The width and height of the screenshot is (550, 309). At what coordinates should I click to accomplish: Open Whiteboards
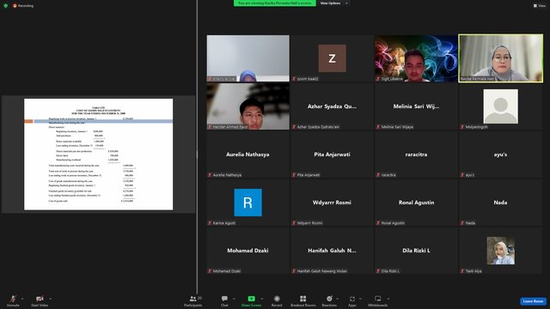coord(378,301)
